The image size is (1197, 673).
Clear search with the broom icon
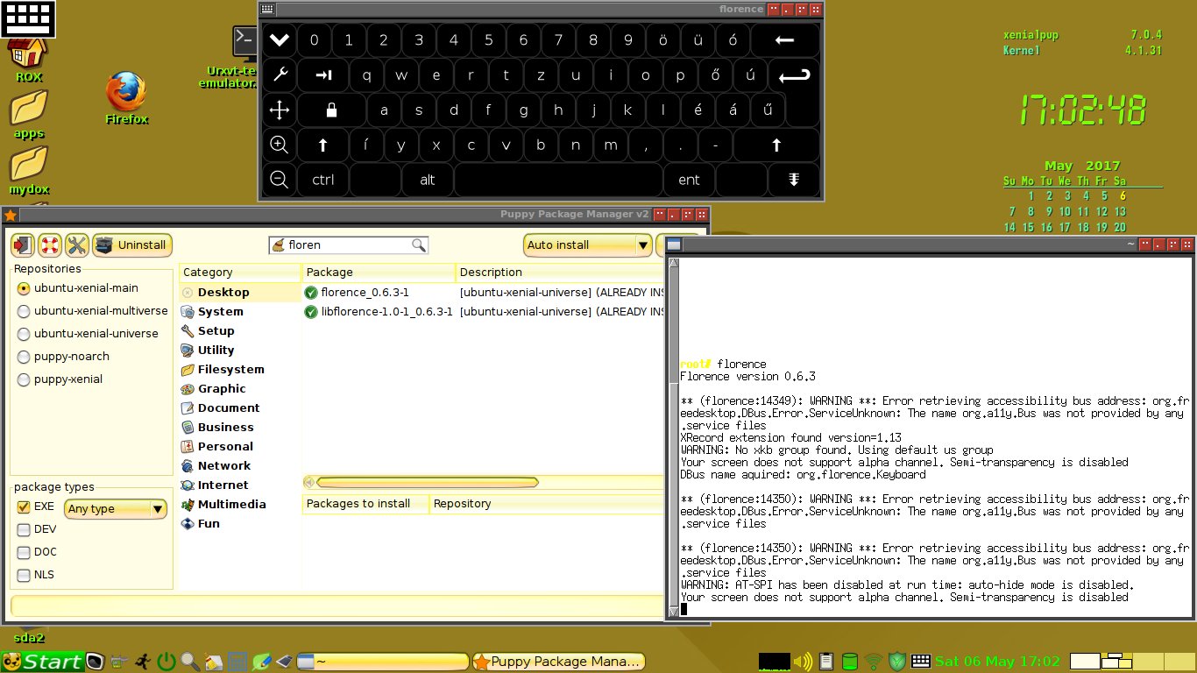coord(279,245)
